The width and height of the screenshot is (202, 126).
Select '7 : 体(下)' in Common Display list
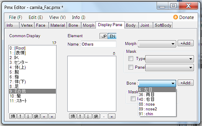(32, 82)
